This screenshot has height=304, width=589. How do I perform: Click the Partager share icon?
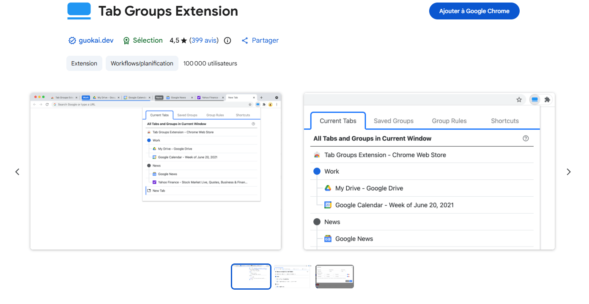point(245,40)
